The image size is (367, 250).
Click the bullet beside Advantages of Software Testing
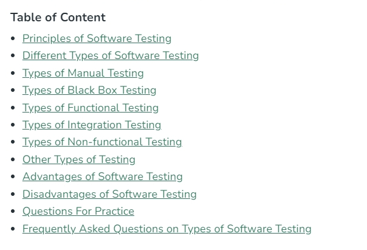point(13,176)
